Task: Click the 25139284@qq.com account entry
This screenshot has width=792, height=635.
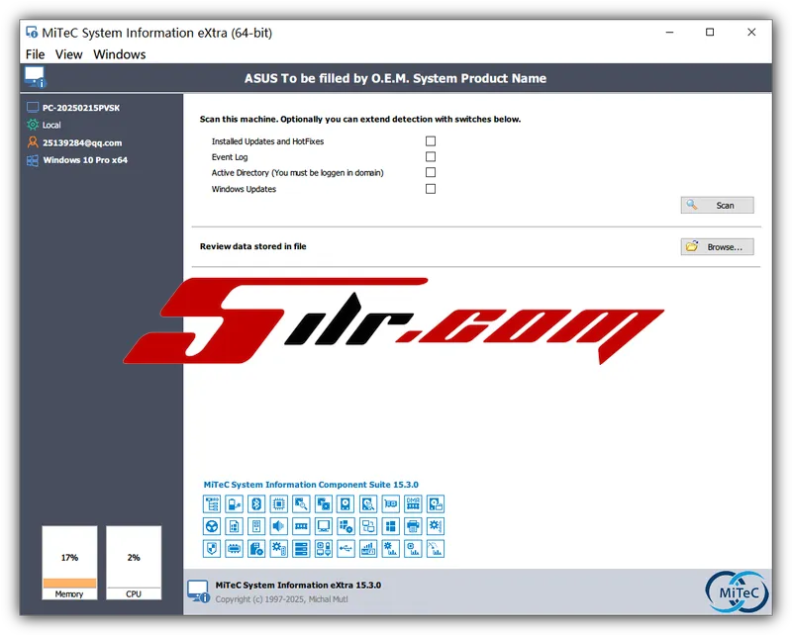Action: click(x=82, y=142)
